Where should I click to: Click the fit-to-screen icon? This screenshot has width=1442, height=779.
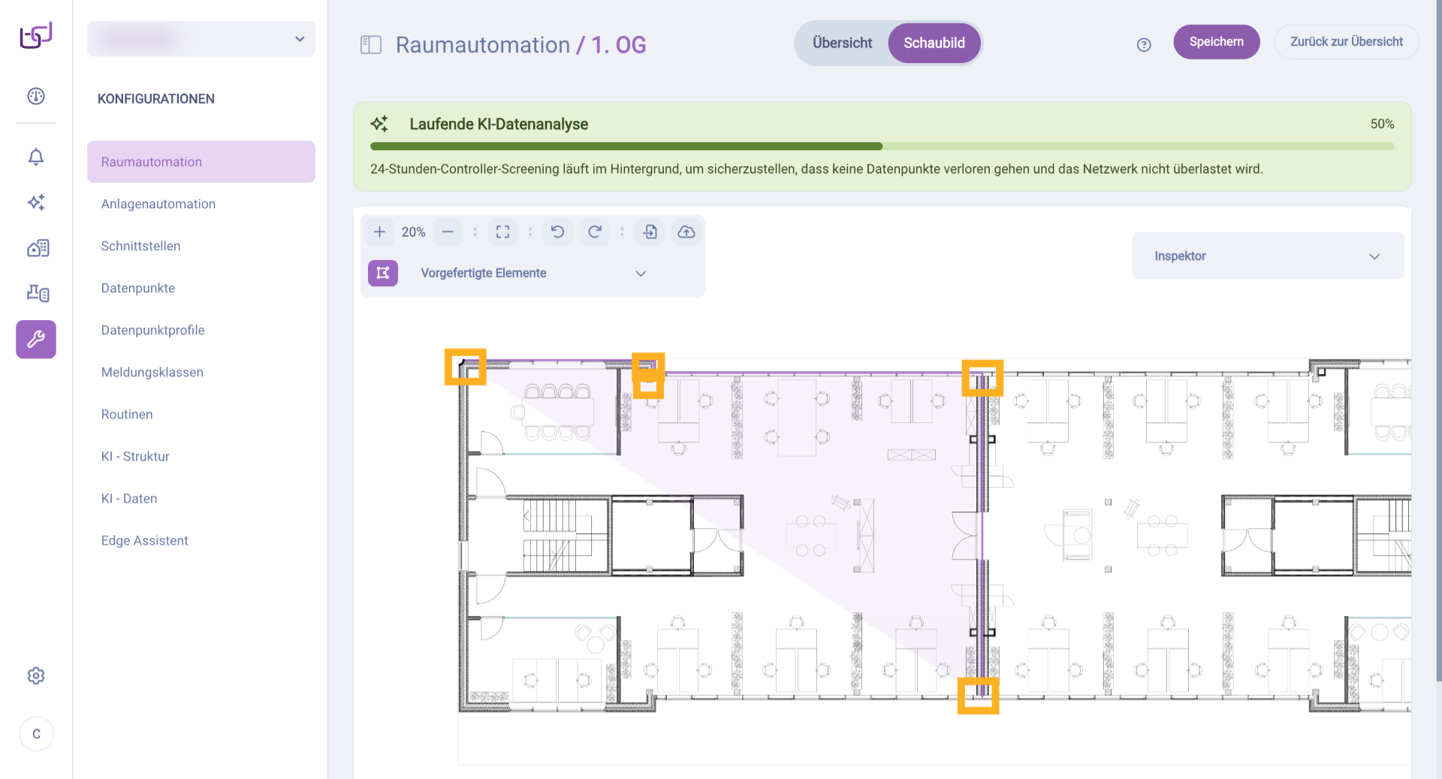[x=502, y=232]
